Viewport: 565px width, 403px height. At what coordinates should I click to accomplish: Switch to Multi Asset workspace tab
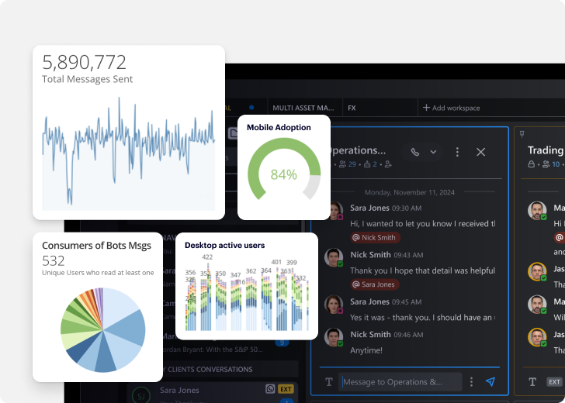click(x=303, y=108)
